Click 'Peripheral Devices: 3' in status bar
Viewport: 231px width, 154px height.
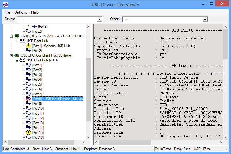coord(99,149)
